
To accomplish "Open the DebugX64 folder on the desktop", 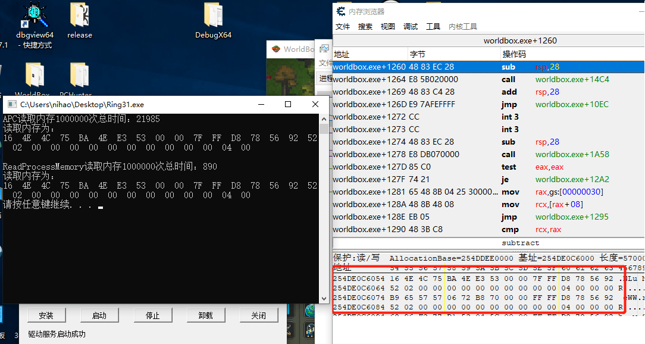I will pyautogui.click(x=213, y=21).
